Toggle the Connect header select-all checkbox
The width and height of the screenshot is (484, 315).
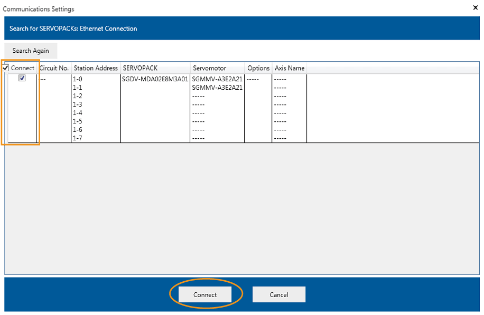6,68
